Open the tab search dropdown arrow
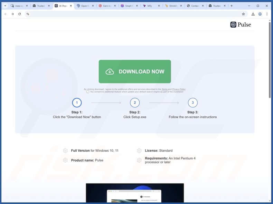 click(x=5, y=6)
